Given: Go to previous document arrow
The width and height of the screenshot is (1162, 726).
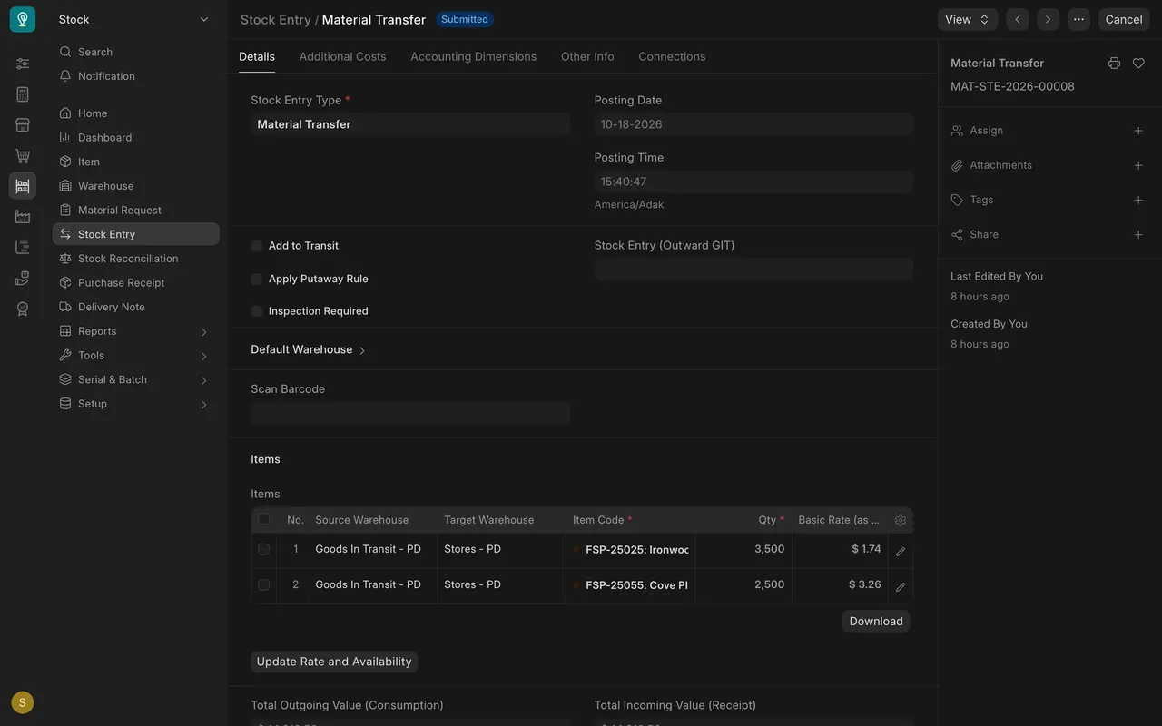Looking at the screenshot, I should [1018, 19].
